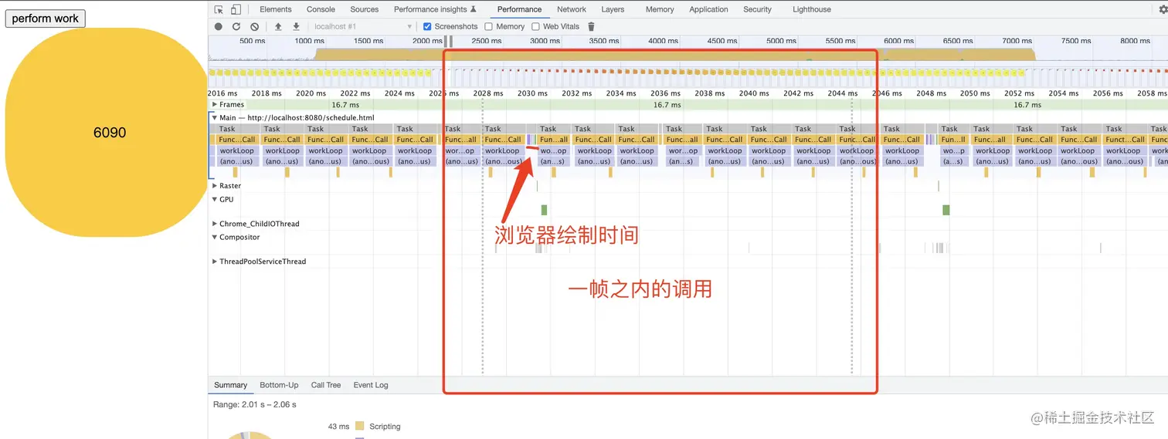Switch to the Application tab

[x=708, y=9]
